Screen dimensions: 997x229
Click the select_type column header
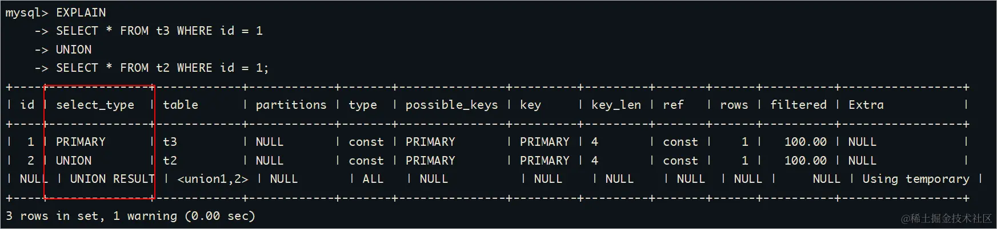pos(95,105)
